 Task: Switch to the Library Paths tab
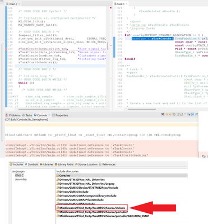coord(64,164)
